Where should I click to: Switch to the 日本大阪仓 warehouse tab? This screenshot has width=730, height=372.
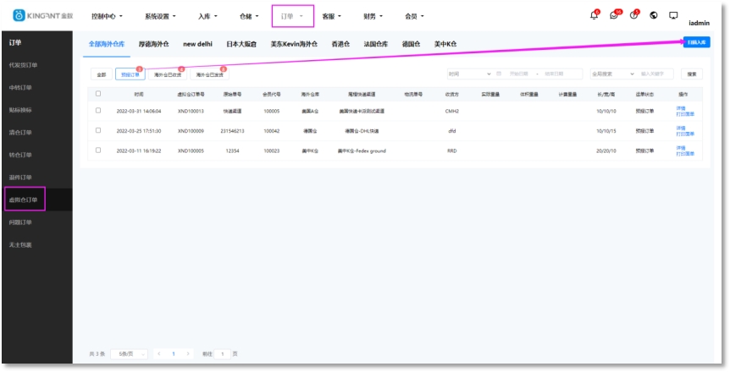[x=241, y=43]
